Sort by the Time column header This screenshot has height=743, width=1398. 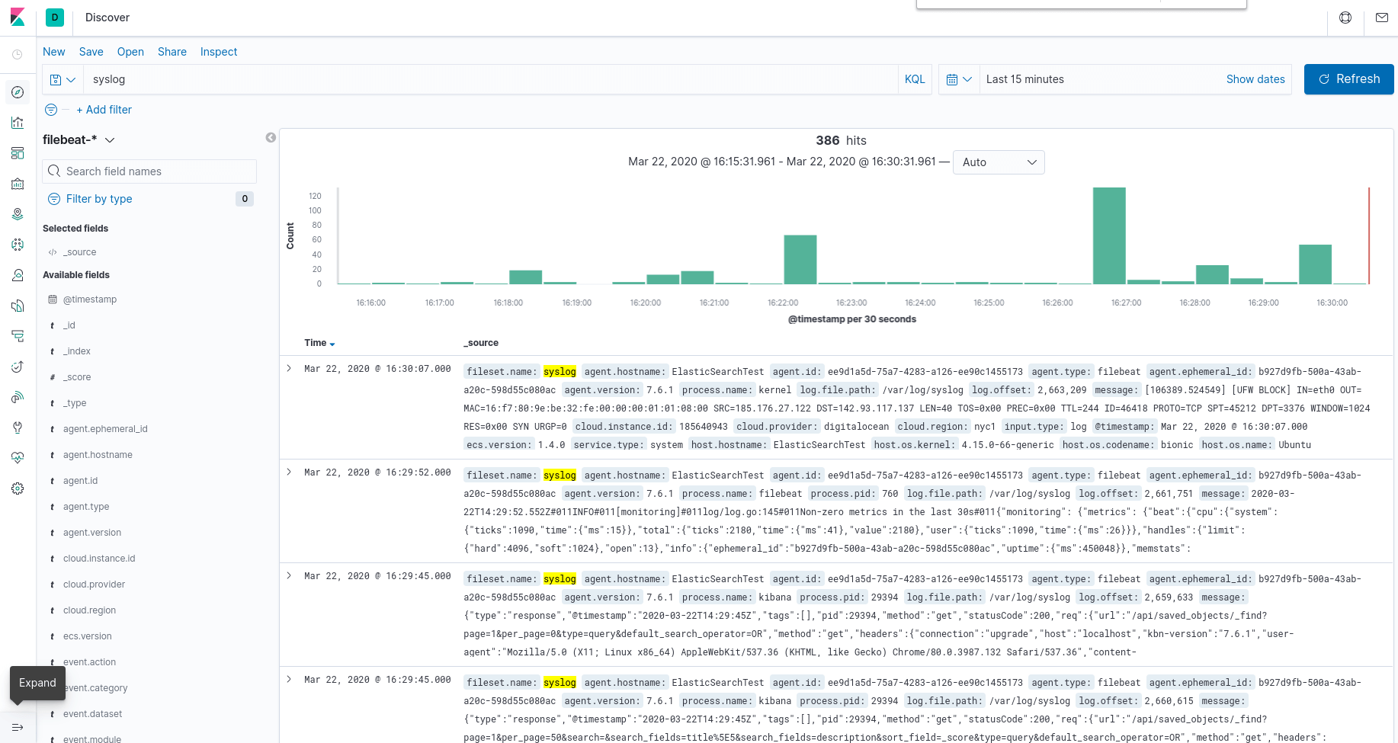point(319,343)
